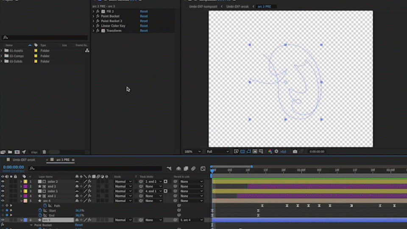Expand the Linear Color Key effect
The width and height of the screenshot is (407, 229).
pyautogui.click(x=93, y=26)
